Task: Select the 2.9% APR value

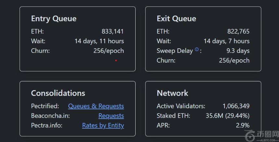Action: (243, 125)
